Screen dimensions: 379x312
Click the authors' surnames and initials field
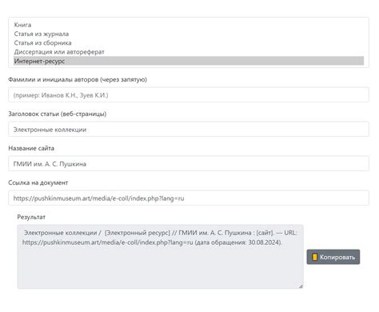point(189,95)
